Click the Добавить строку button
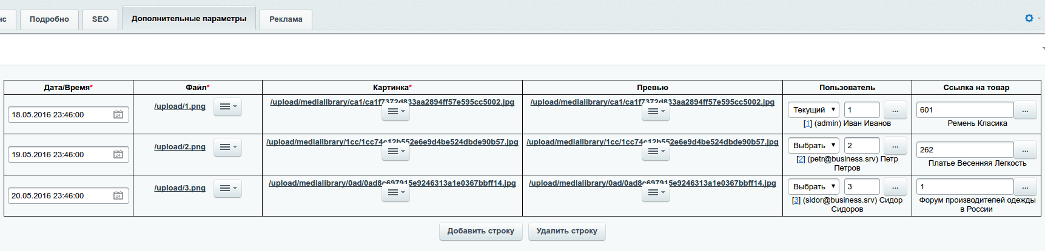Image resolution: width=1045 pixels, height=251 pixels. [x=480, y=231]
